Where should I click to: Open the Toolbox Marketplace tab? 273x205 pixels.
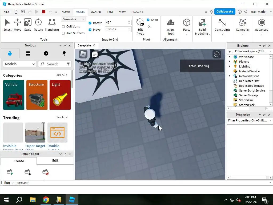[10, 53]
